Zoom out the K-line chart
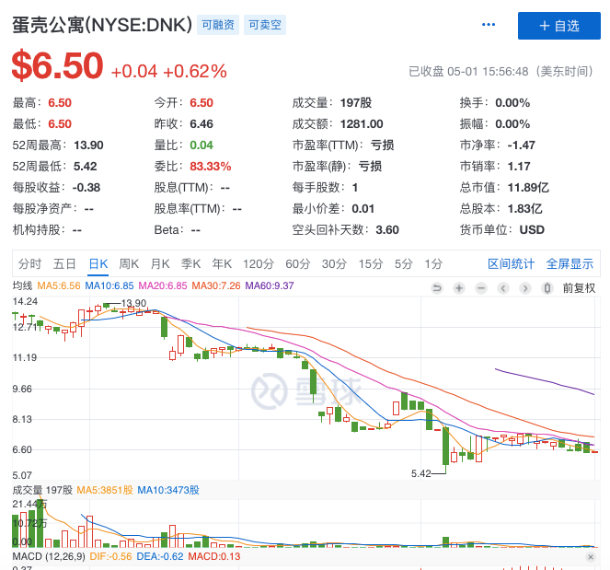 [480, 288]
